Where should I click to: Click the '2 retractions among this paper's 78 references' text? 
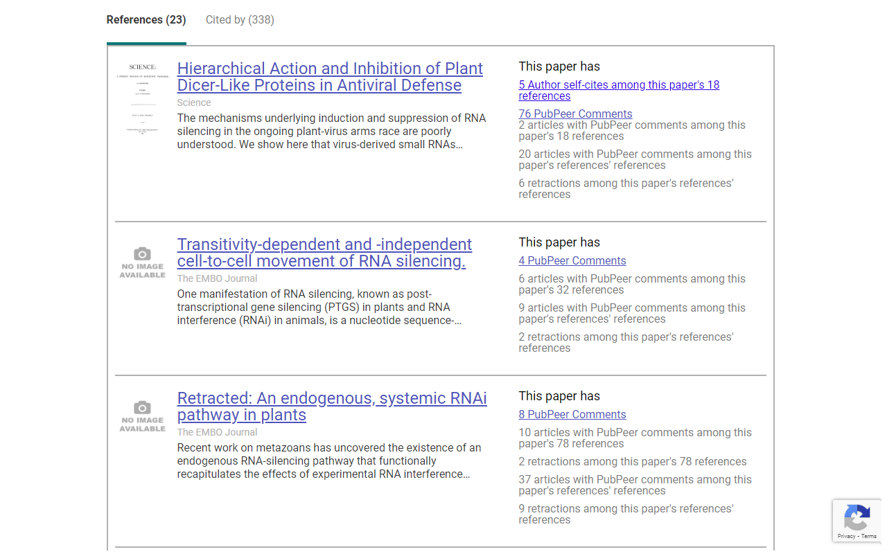[632, 461]
